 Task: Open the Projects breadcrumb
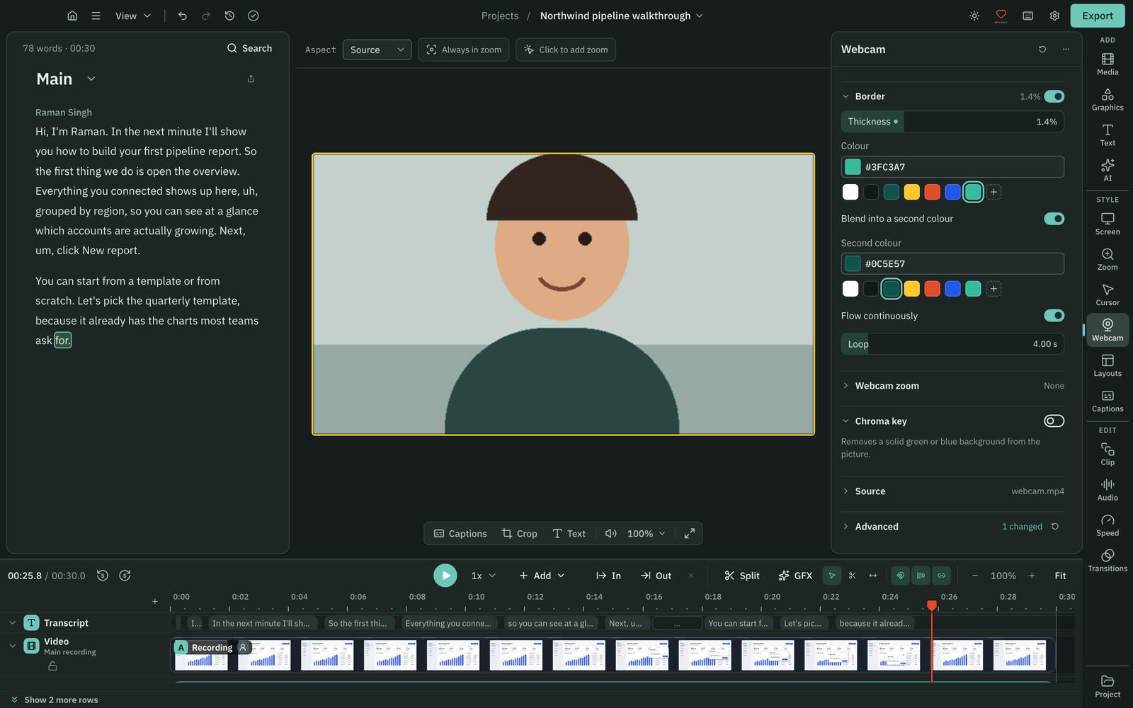500,16
